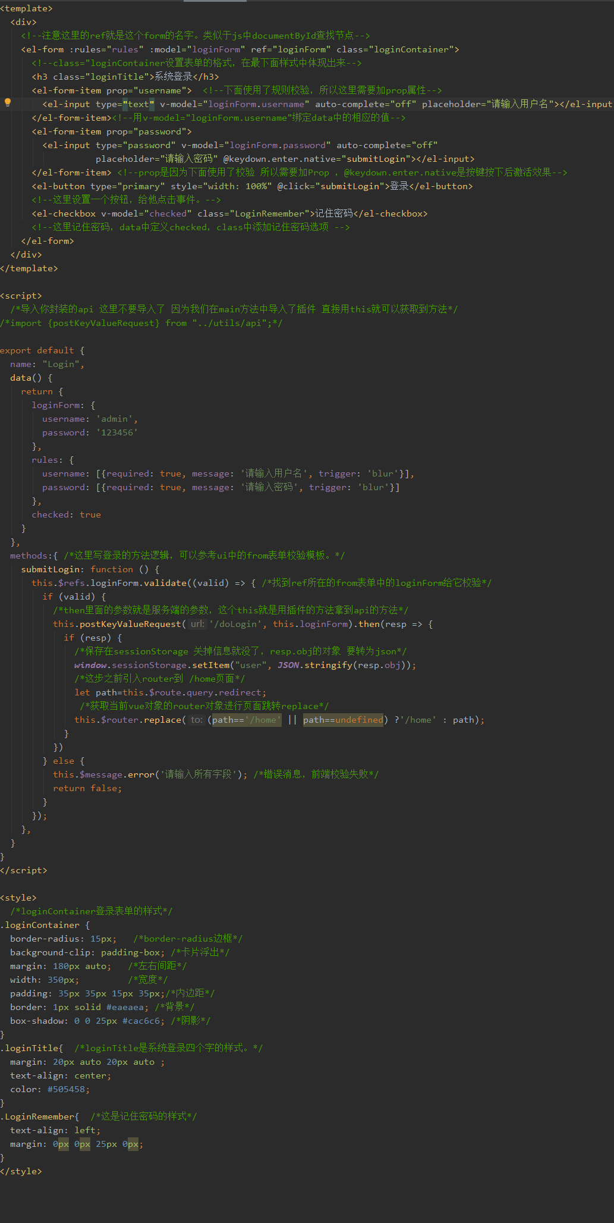Screen dimensions: 614x1223
Task: Click the highlighted "text" type value
Action: click(138, 104)
